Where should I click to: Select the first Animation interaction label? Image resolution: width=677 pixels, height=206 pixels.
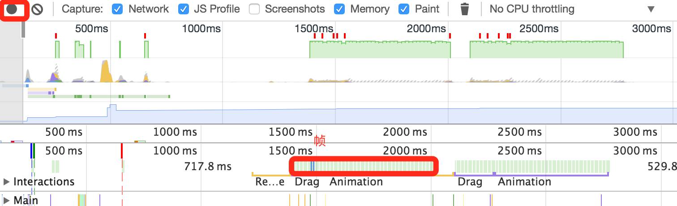pos(356,182)
